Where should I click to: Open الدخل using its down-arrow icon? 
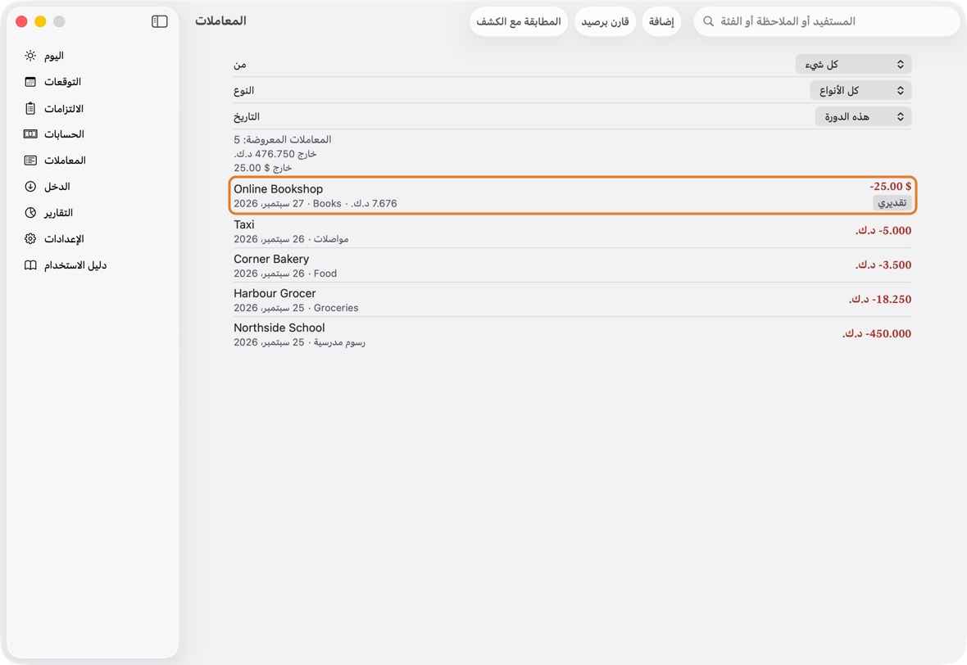point(30,186)
